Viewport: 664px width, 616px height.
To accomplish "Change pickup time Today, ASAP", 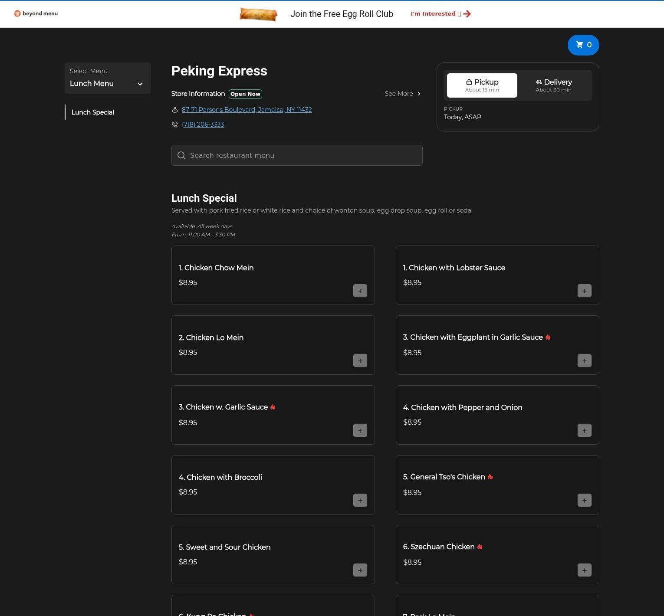I will (462, 117).
